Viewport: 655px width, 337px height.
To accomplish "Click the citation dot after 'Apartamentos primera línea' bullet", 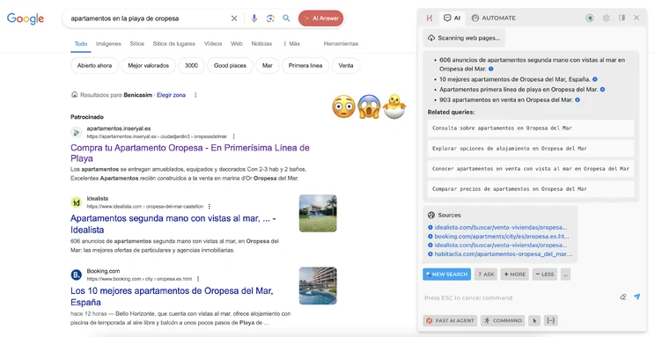I will 602,90.
